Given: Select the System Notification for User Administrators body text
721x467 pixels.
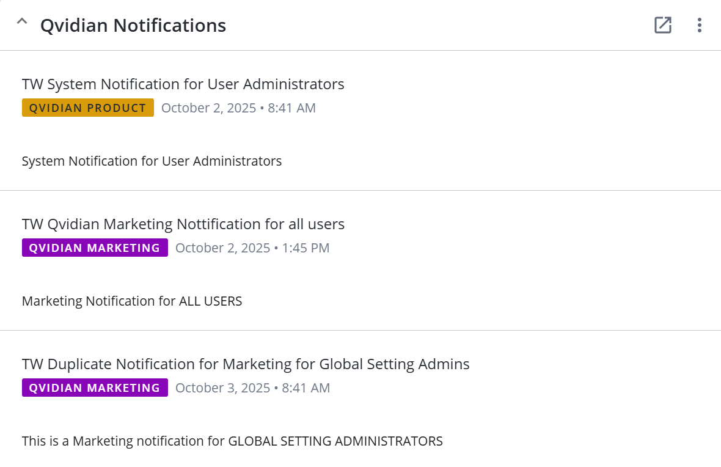Looking at the screenshot, I should [x=152, y=161].
